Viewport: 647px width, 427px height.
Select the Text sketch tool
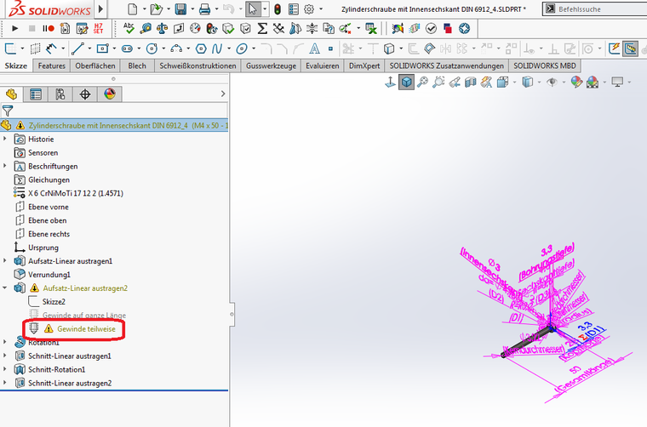(314, 48)
